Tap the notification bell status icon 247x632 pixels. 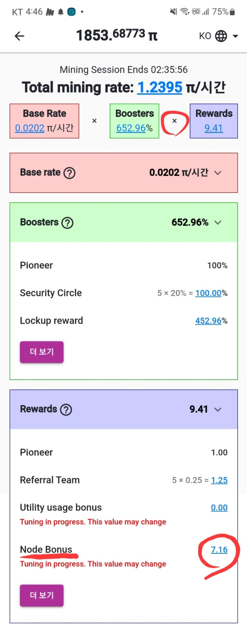61,12
